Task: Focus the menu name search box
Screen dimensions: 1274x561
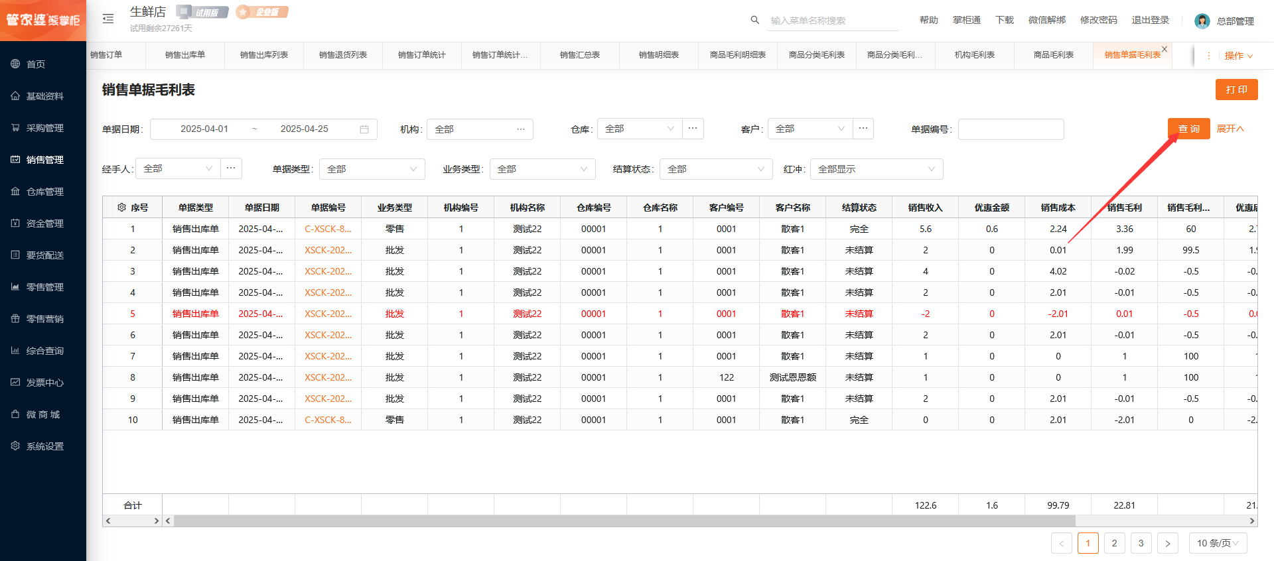Action: [833, 21]
